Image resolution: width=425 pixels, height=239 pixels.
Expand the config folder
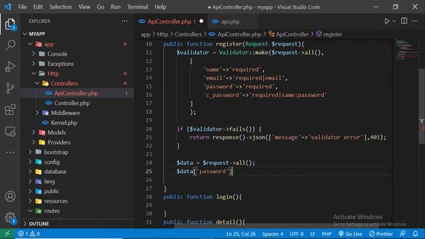click(x=31, y=162)
